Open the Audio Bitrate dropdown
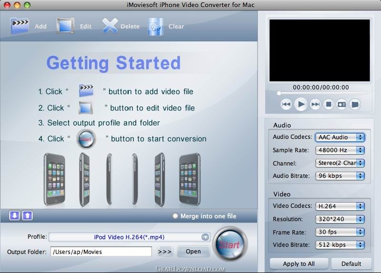Viewport: 381px width, 273px height. 340,175
